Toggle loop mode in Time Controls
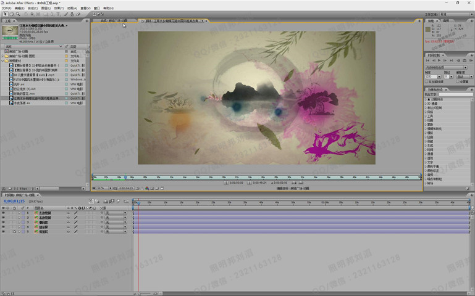 coord(464,60)
